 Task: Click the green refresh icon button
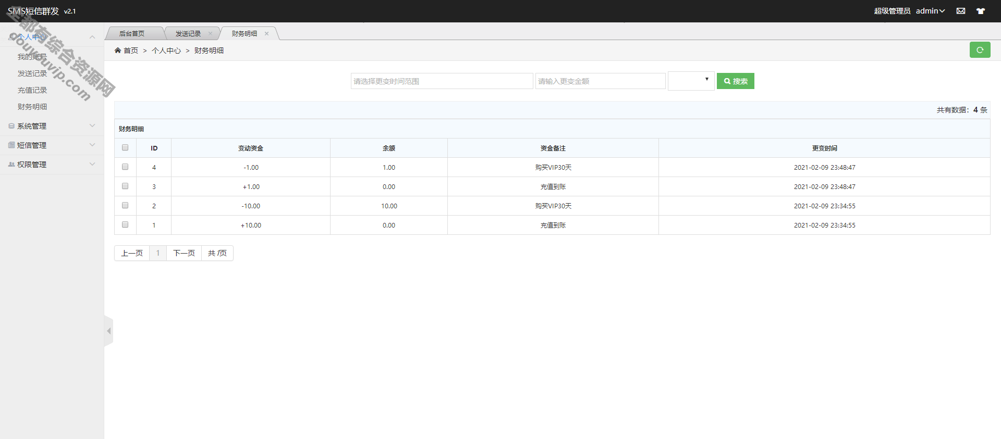[980, 50]
